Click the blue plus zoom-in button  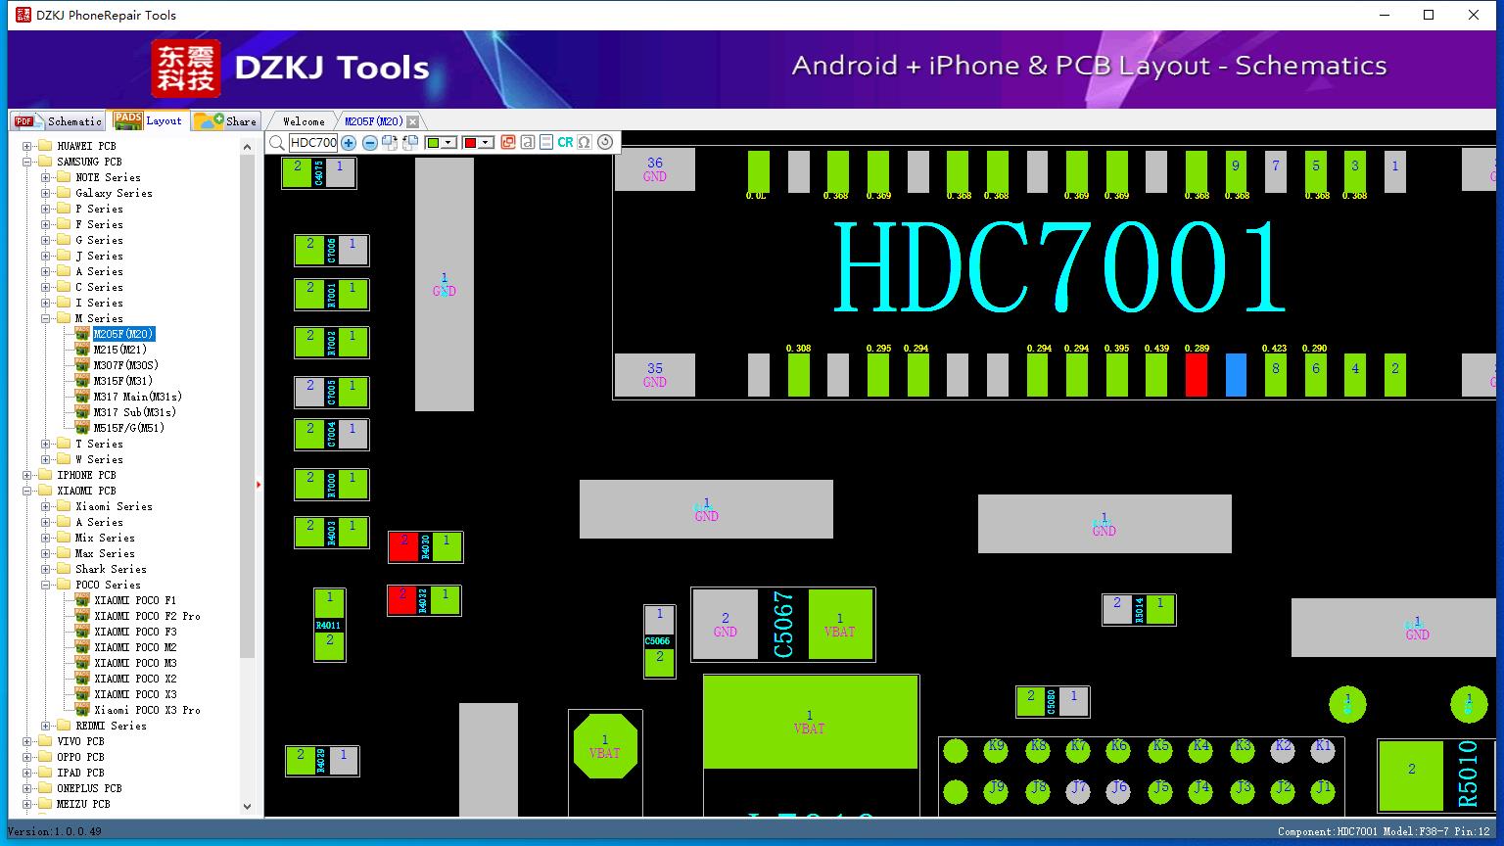(349, 143)
